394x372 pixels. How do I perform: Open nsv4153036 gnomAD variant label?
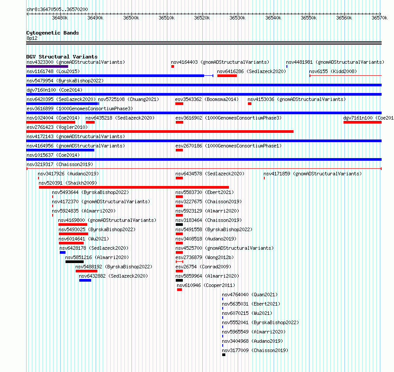297,99
